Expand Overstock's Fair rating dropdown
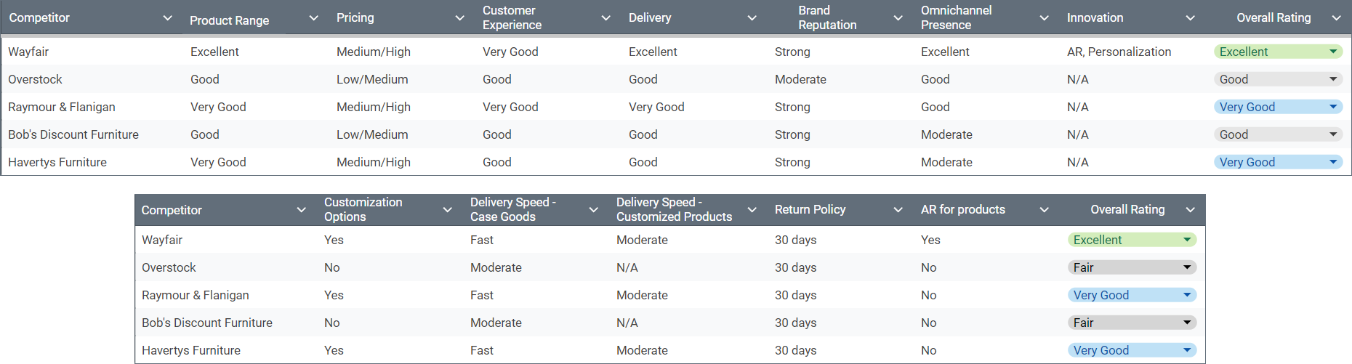Viewport: 1352px width, 364px height. pos(1187,267)
